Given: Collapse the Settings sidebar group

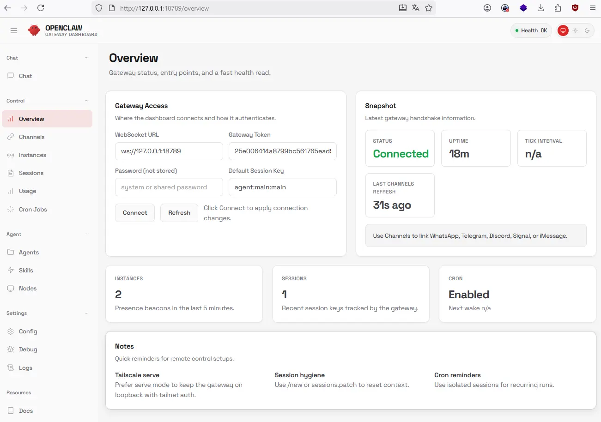Looking at the screenshot, I should (86, 313).
